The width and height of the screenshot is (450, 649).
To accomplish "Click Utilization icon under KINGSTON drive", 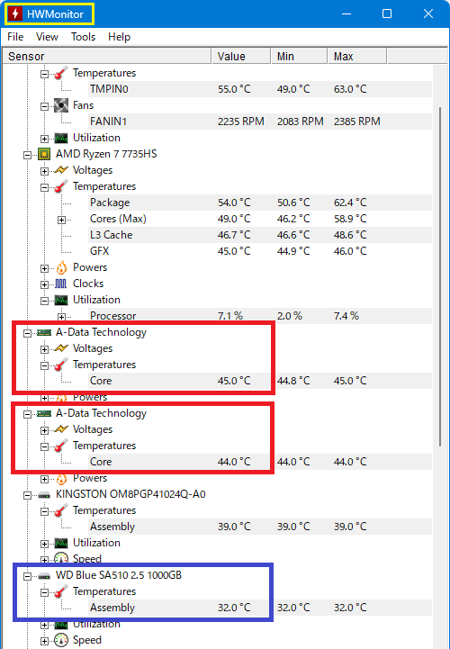I will click(61, 543).
